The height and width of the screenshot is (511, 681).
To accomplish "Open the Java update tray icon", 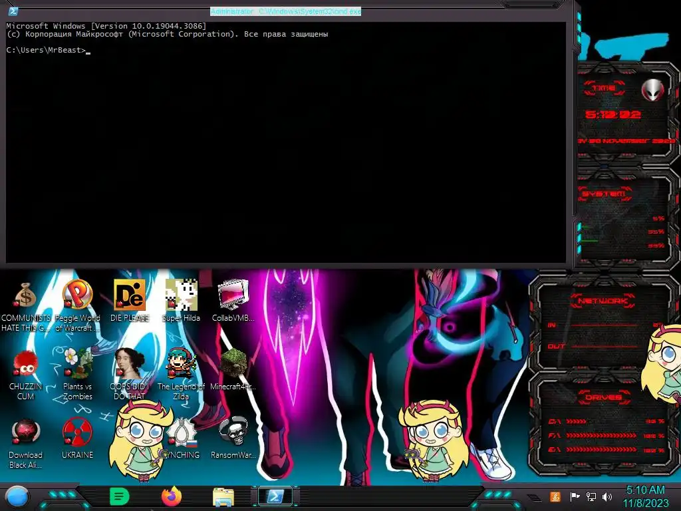I will point(555,496).
